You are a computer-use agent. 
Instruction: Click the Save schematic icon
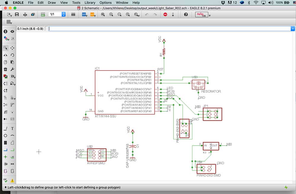point(17,14)
